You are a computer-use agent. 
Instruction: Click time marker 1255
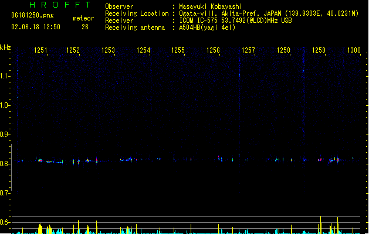coord(178,50)
